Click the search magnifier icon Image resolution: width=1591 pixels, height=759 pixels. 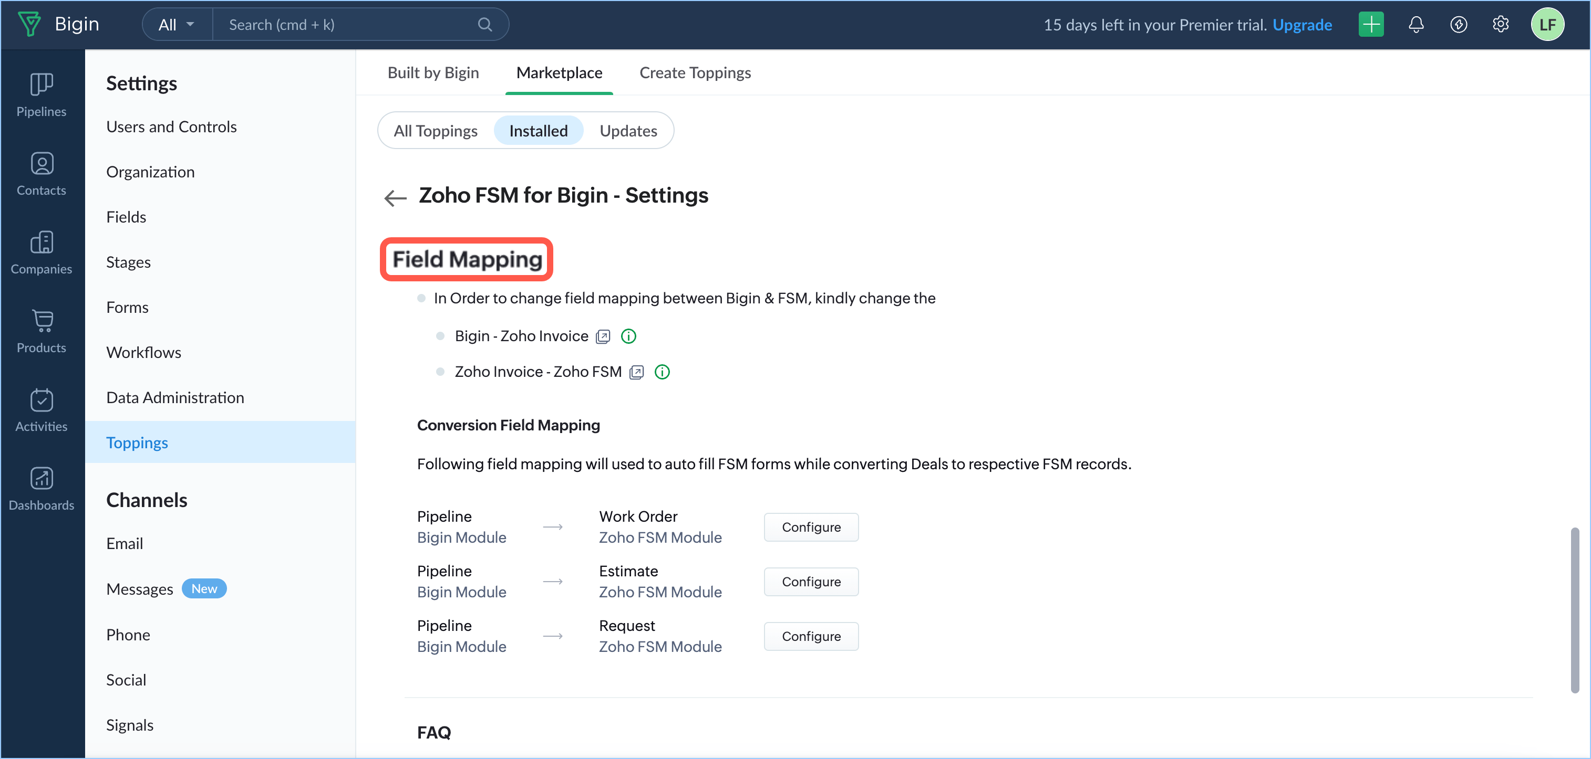tap(485, 25)
